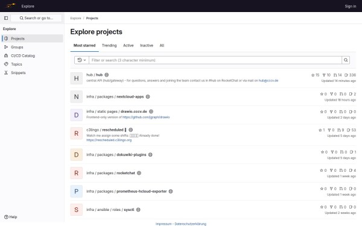This screenshot has height=226, width=362.
Task: Click issues count 336 of hub
Action: pyautogui.click(x=350, y=75)
